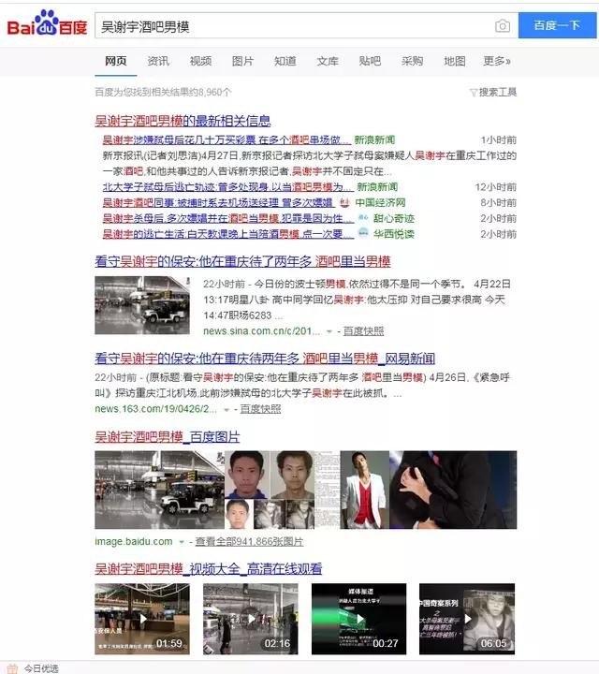Viewport: 599px width, 674px height.
Task: Click the 搜索工具 filter icon
Action: (x=474, y=93)
